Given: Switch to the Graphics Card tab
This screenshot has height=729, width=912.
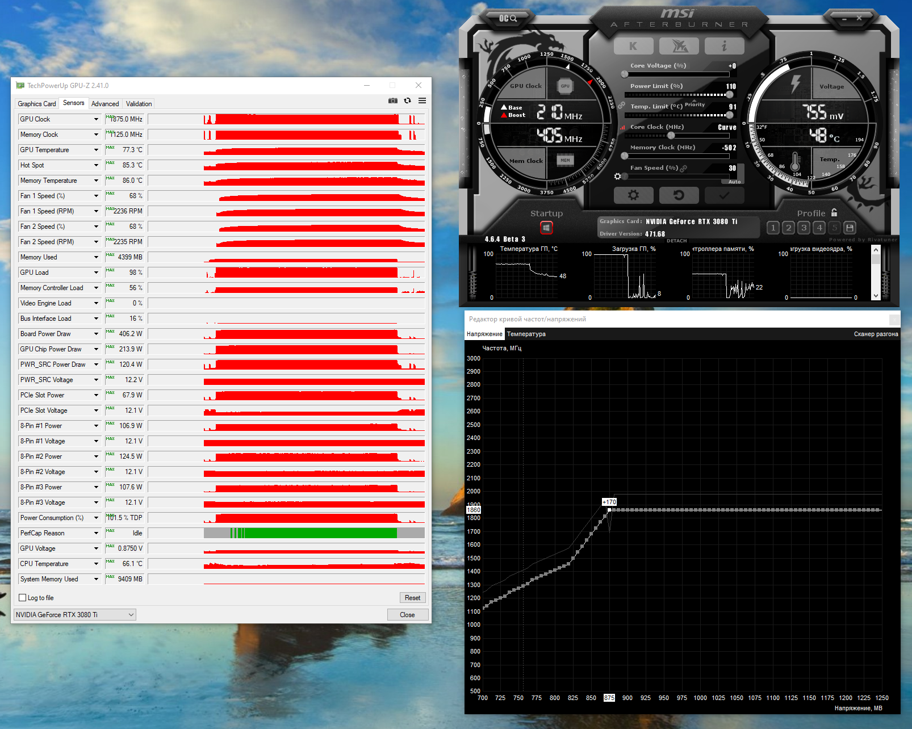Looking at the screenshot, I should pyautogui.click(x=37, y=104).
